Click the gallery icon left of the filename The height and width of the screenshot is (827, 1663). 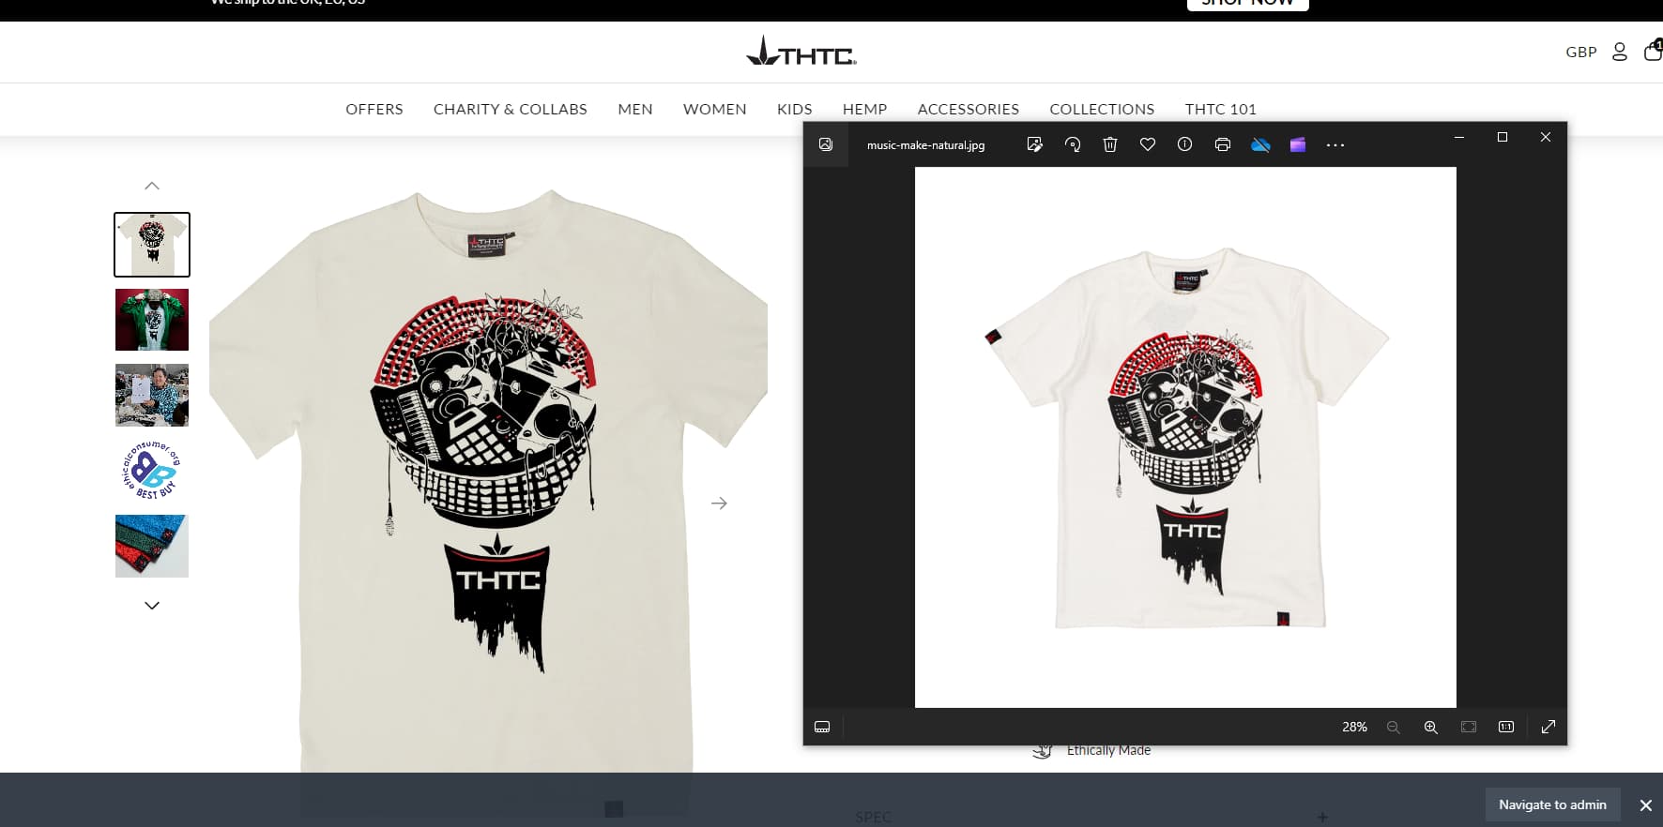pyautogui.click(x=826, y=144)
